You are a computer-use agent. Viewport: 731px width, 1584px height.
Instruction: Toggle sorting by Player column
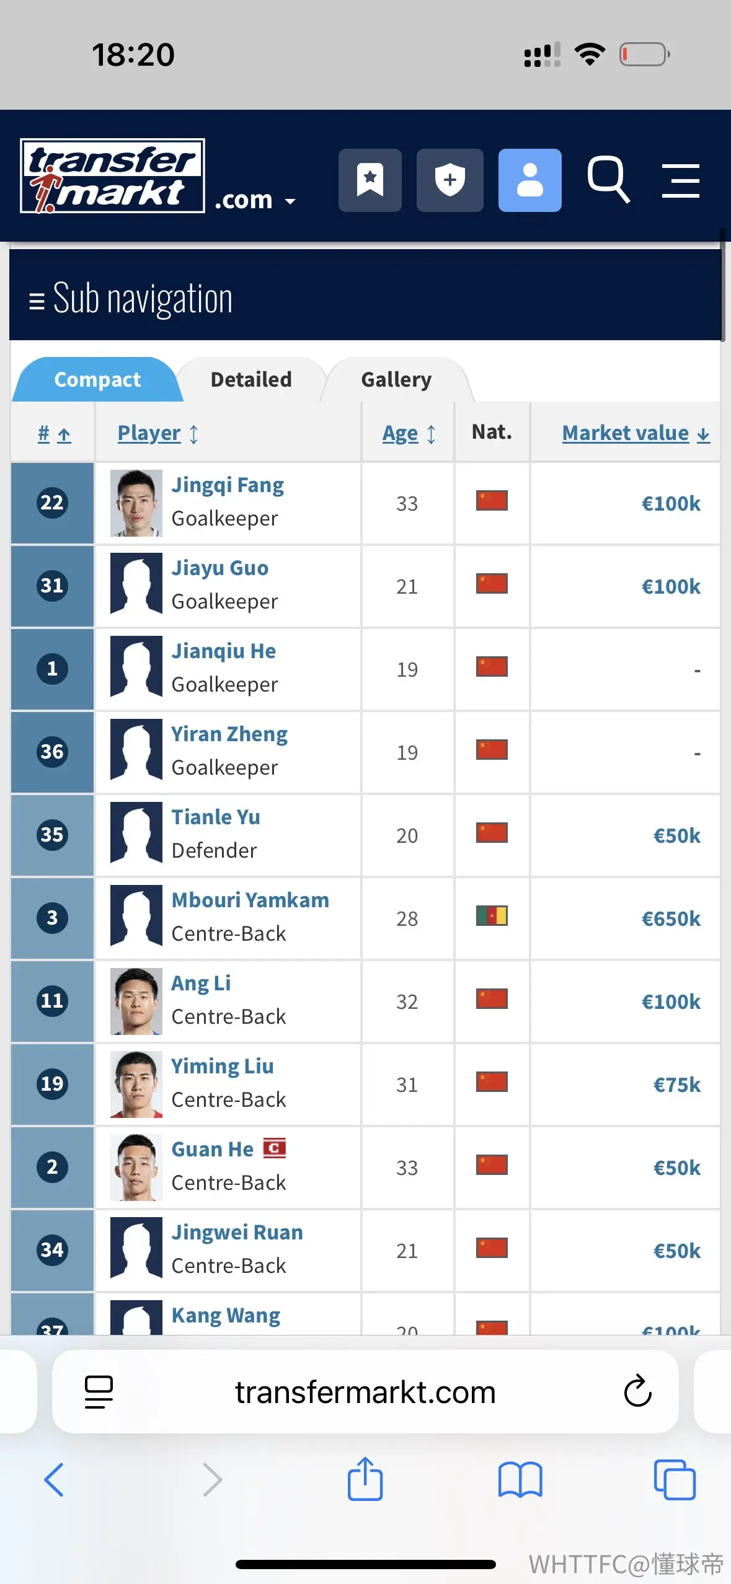[x=158, y=433]
